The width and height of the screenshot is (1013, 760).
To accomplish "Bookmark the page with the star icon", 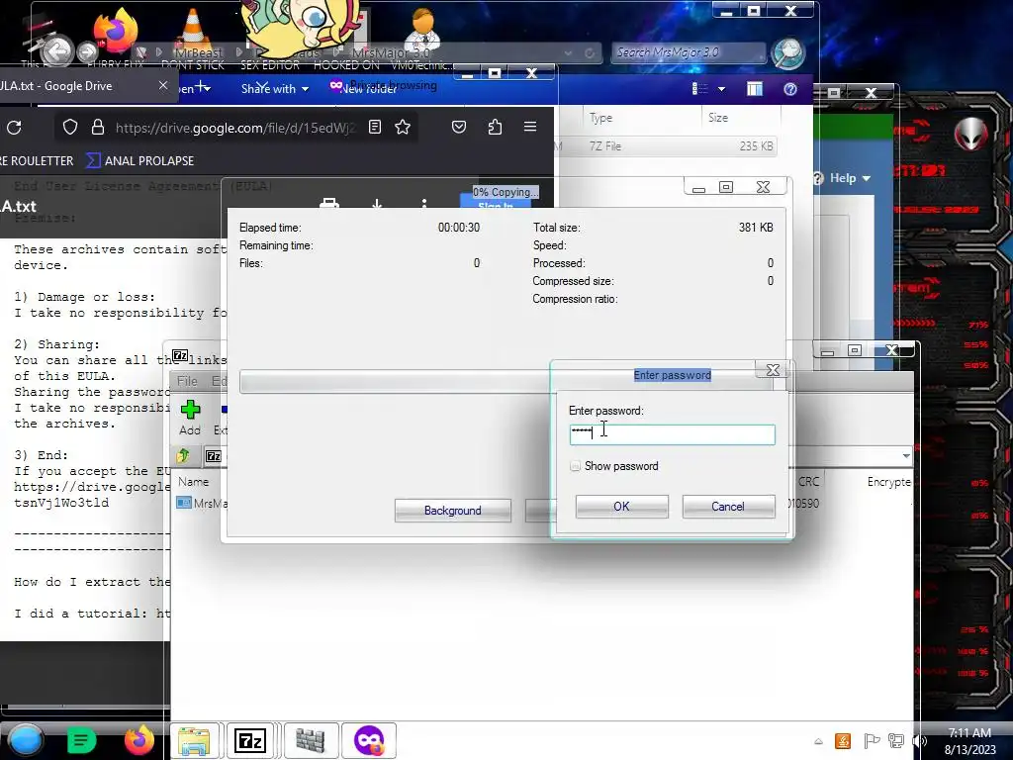I will click(x=403, y=127).
